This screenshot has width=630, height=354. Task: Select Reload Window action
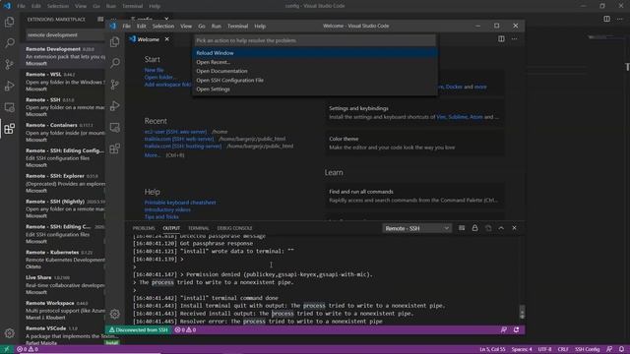coord(315,53)
